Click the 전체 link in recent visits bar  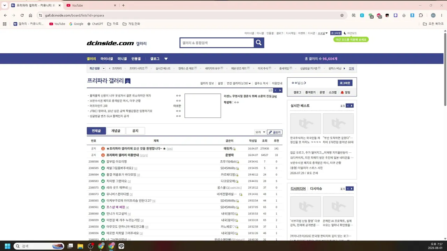pyautogui.click(x=351, y=68)
